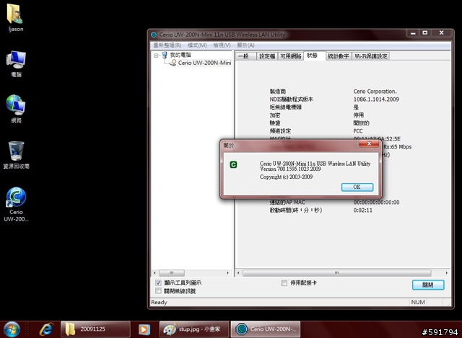Image resolution: width=462 pixels, height=338 pixels.
Task: Close the 關於 About dialog
Action: pos(369,143)
